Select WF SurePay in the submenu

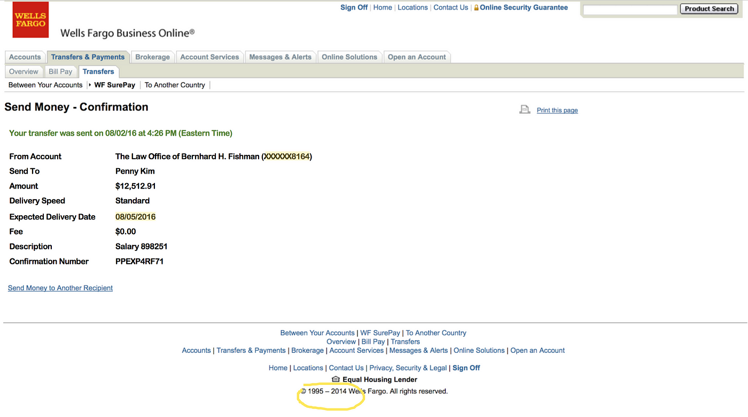tap(114, 85)
